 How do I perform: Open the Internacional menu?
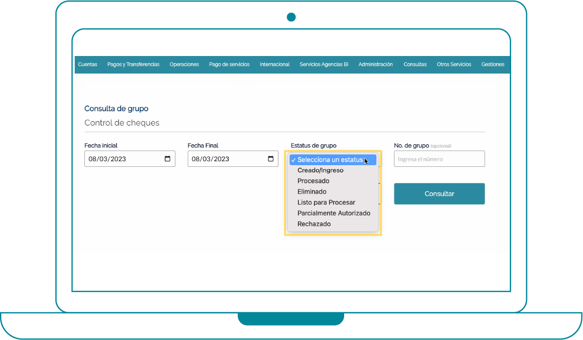pos(275,64)
